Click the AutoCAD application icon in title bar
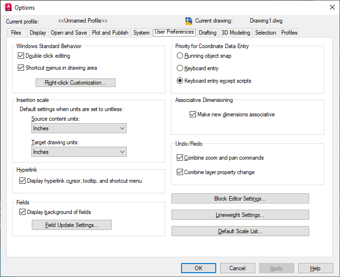 8,7
